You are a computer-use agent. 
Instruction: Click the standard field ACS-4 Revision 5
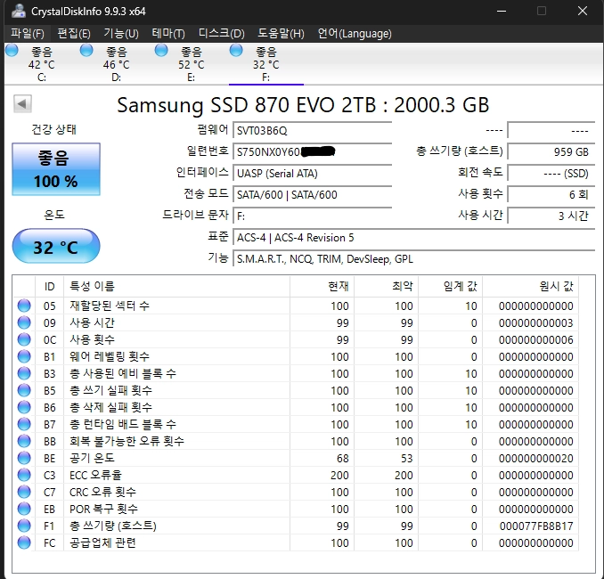pyautogui.click(x=414, y=238)
